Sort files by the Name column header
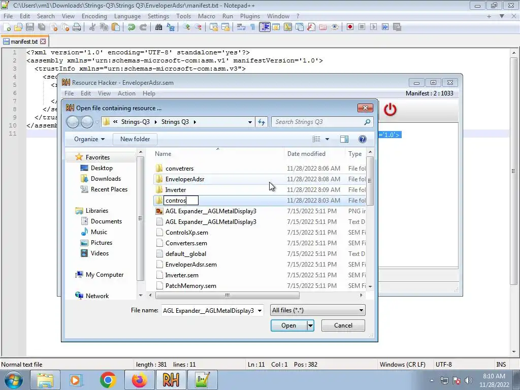520x390 pixels. [x=163, y=154]
